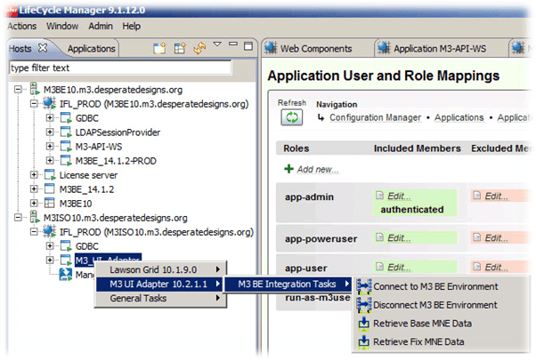Viewport: 536px width, 361px height.
Task: Click the first new-item toolbar icon in Hosts
Action: pyautogui.click(x=160, y=49)
